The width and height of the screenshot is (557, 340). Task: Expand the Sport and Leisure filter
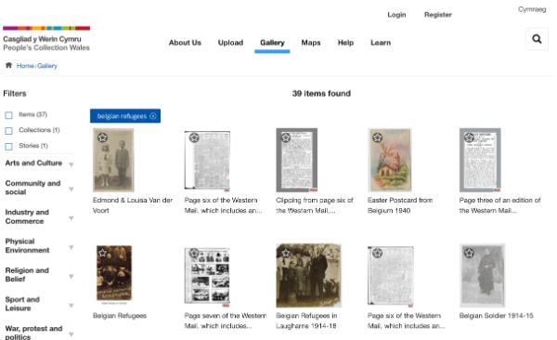(x=71, y=306)
